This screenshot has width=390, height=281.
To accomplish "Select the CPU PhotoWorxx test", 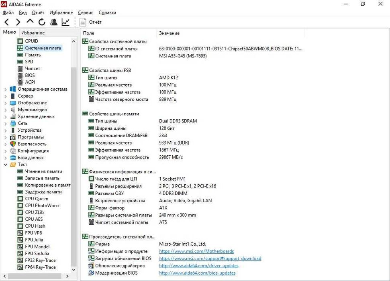I will (42, 206).
